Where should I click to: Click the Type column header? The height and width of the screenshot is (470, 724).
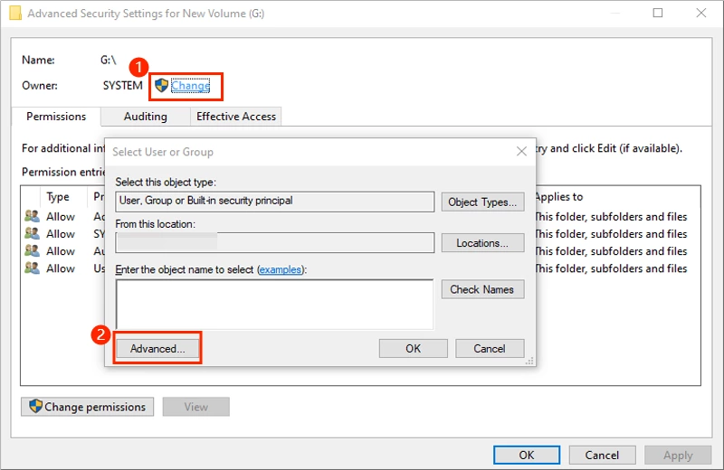click(58, 197)
